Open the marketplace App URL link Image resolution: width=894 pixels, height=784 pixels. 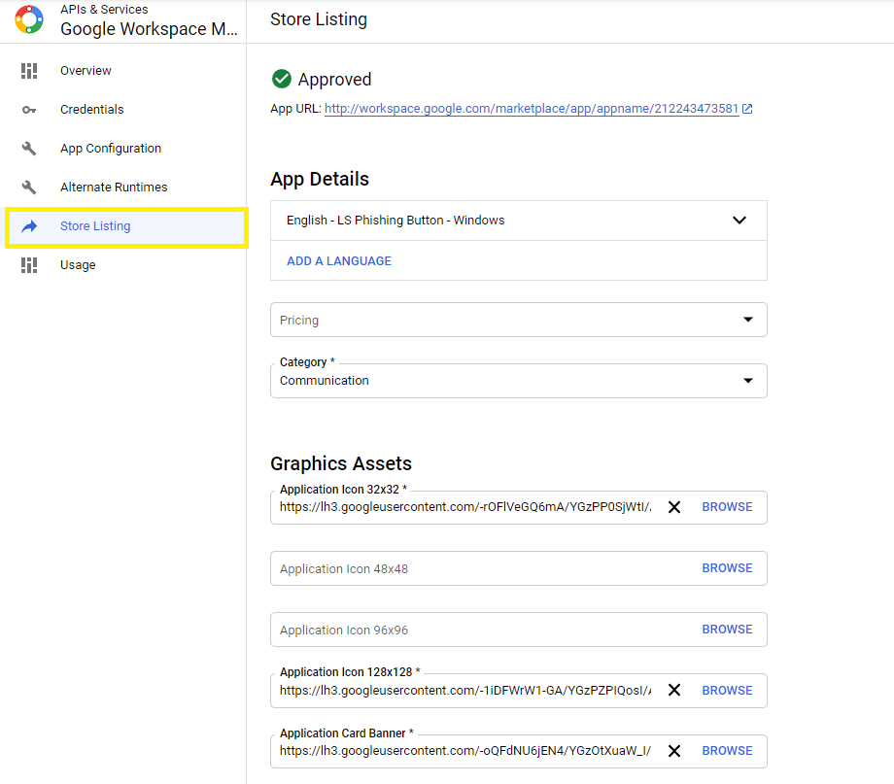click(532, 109)
